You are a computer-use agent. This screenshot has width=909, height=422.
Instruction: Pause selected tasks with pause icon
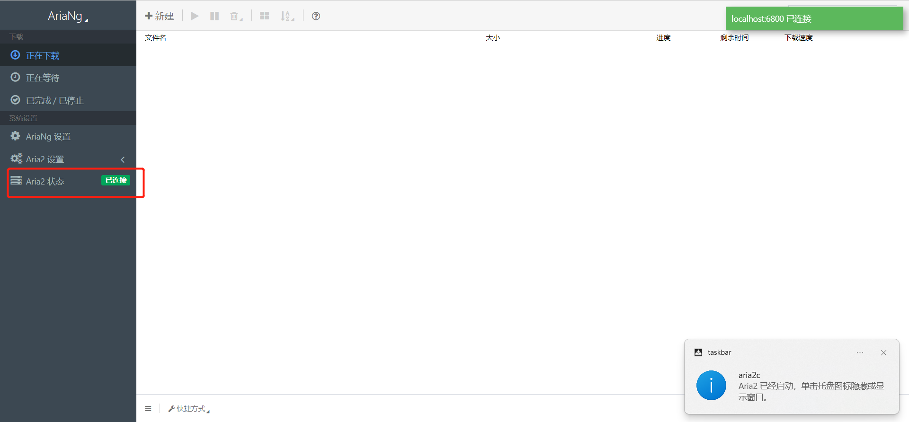pyautogui.click(x=214, y=16)
